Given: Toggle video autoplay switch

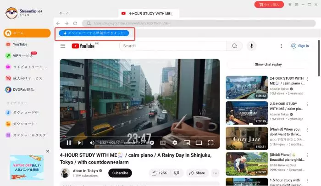Looking at the screenshot, I should pyautogui.click(x=152, y=142).
